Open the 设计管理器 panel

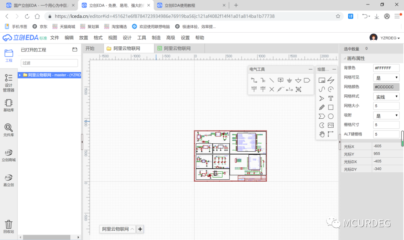point(9,83)
